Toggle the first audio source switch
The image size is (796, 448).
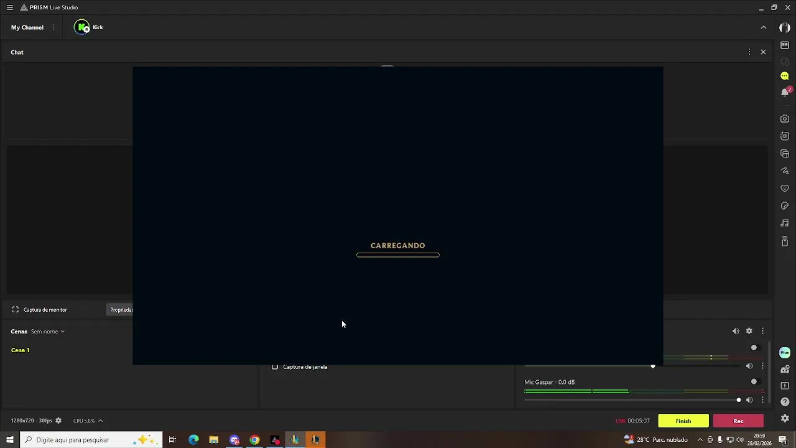754,348
